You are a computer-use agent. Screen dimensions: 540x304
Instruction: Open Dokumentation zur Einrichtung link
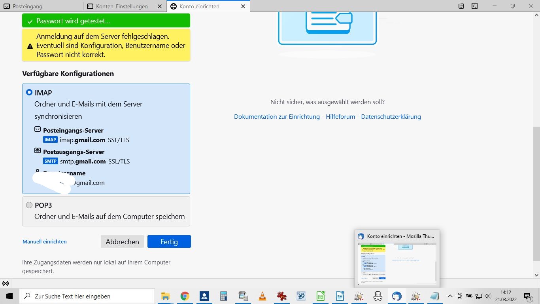(277, 117)
